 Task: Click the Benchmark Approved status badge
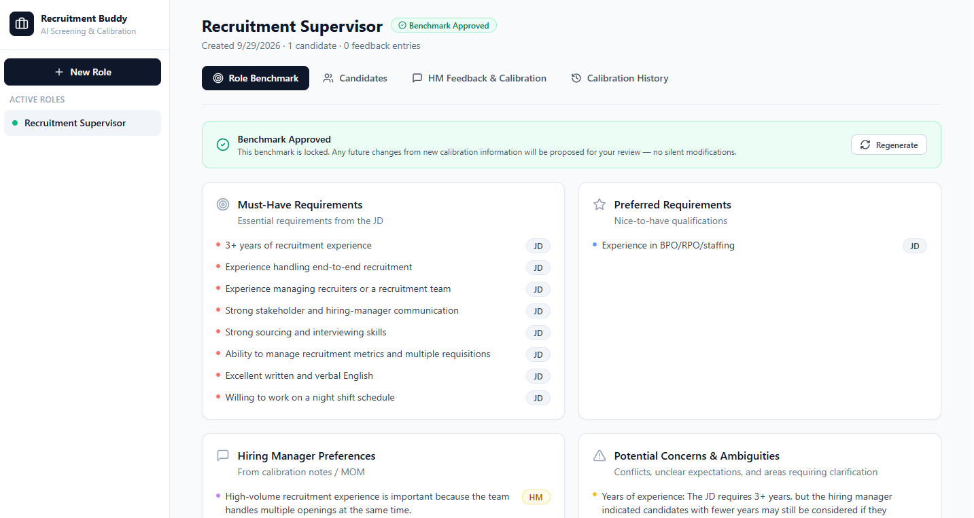pos(444,26)
